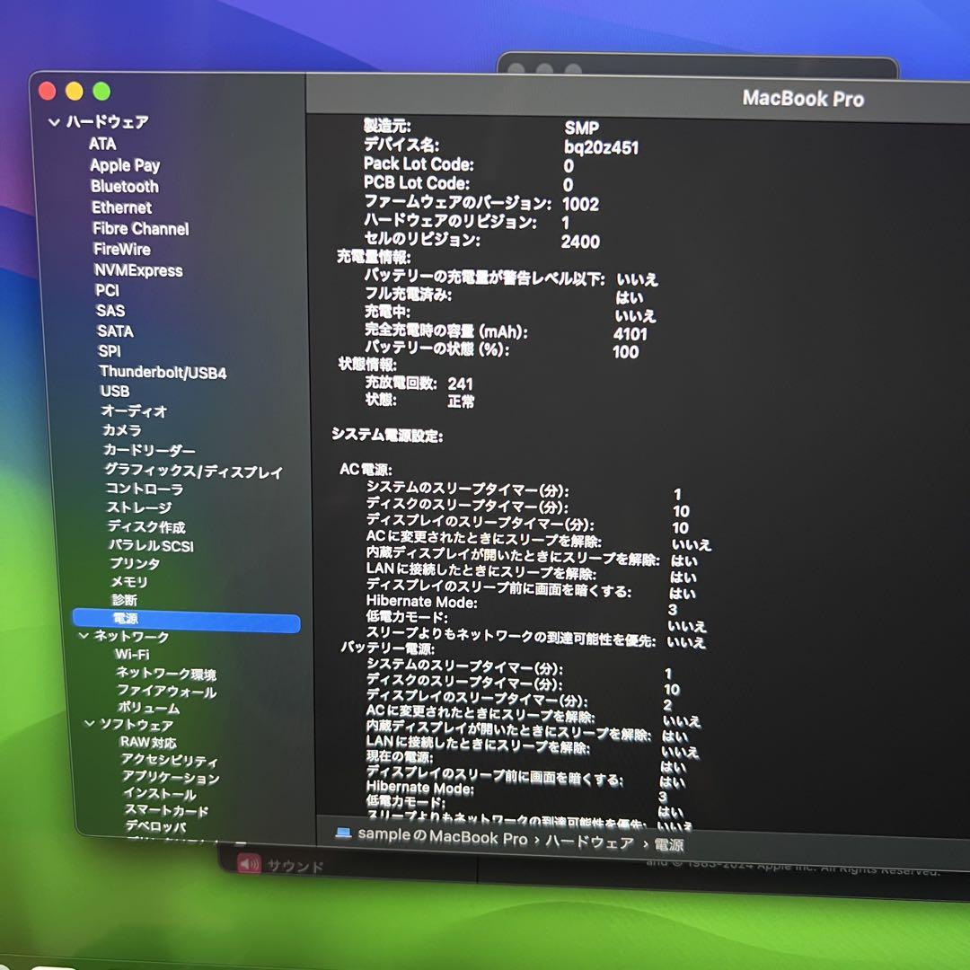Select ディスク作成 entry

tap(146, 526)
